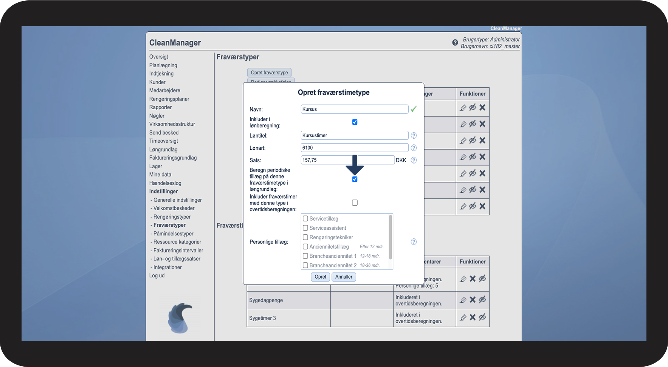Check the Rengøringstekniker option

305,237
